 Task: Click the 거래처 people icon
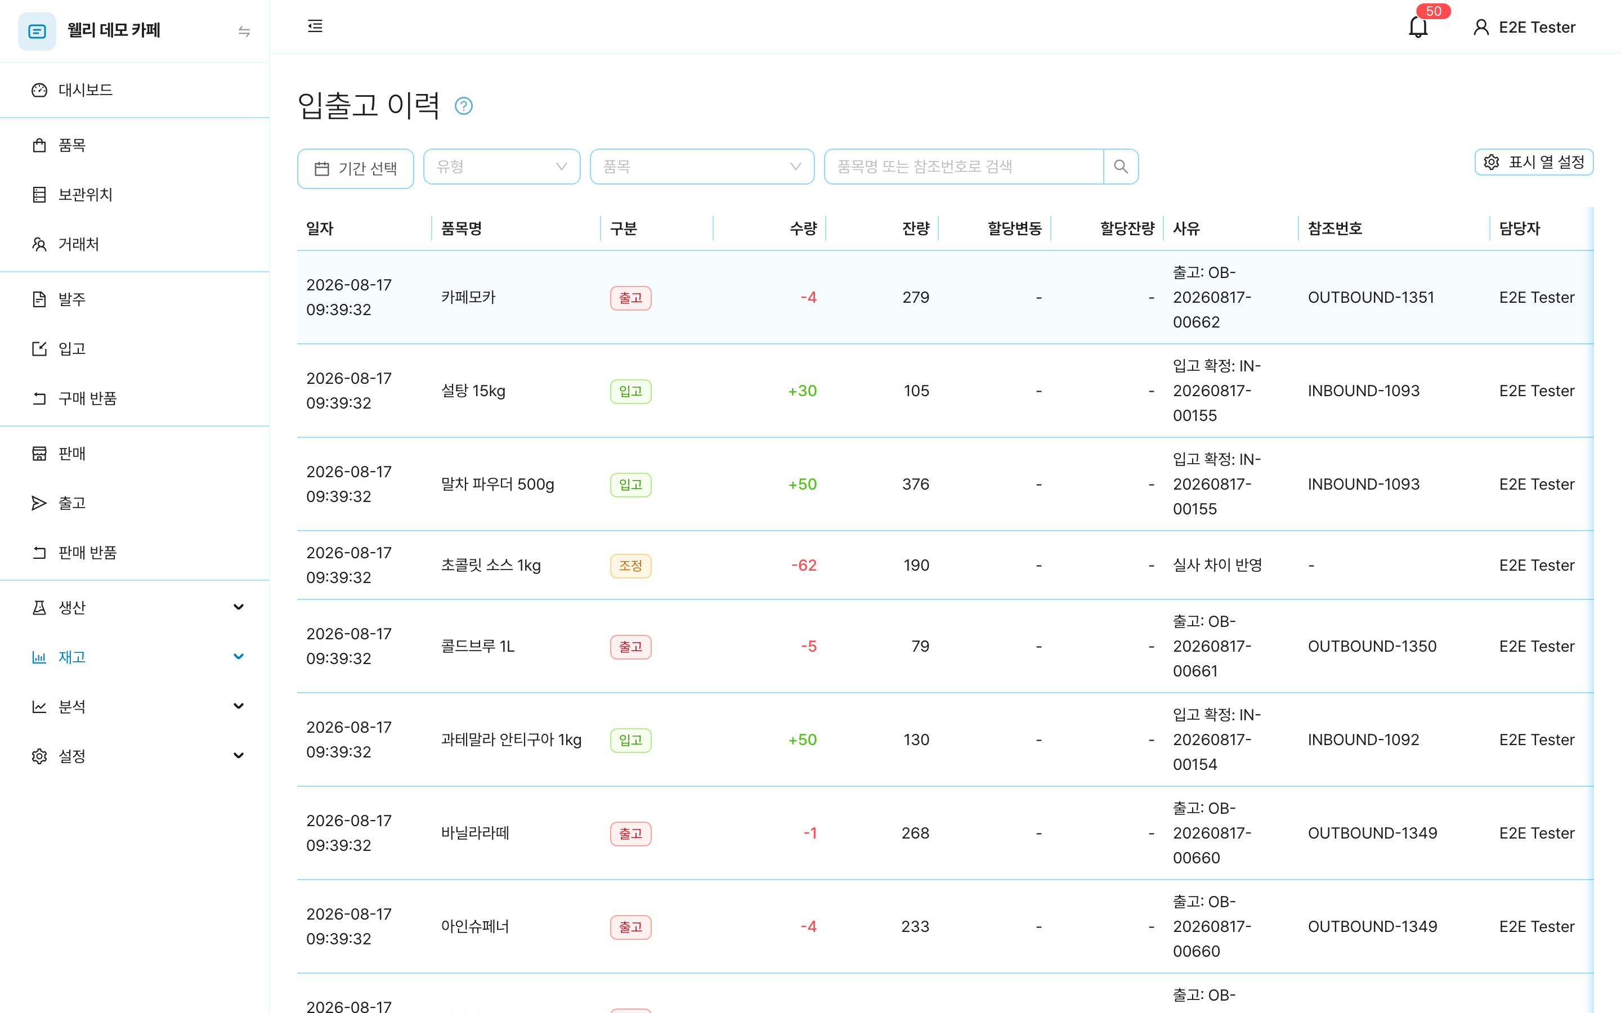coord(39,245)
